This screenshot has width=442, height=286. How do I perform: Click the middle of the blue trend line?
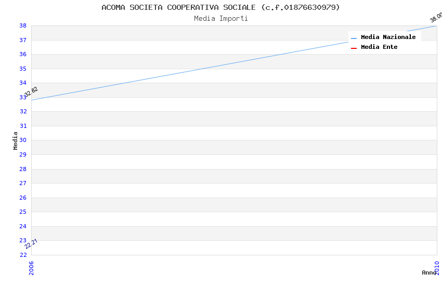[234, 62]
